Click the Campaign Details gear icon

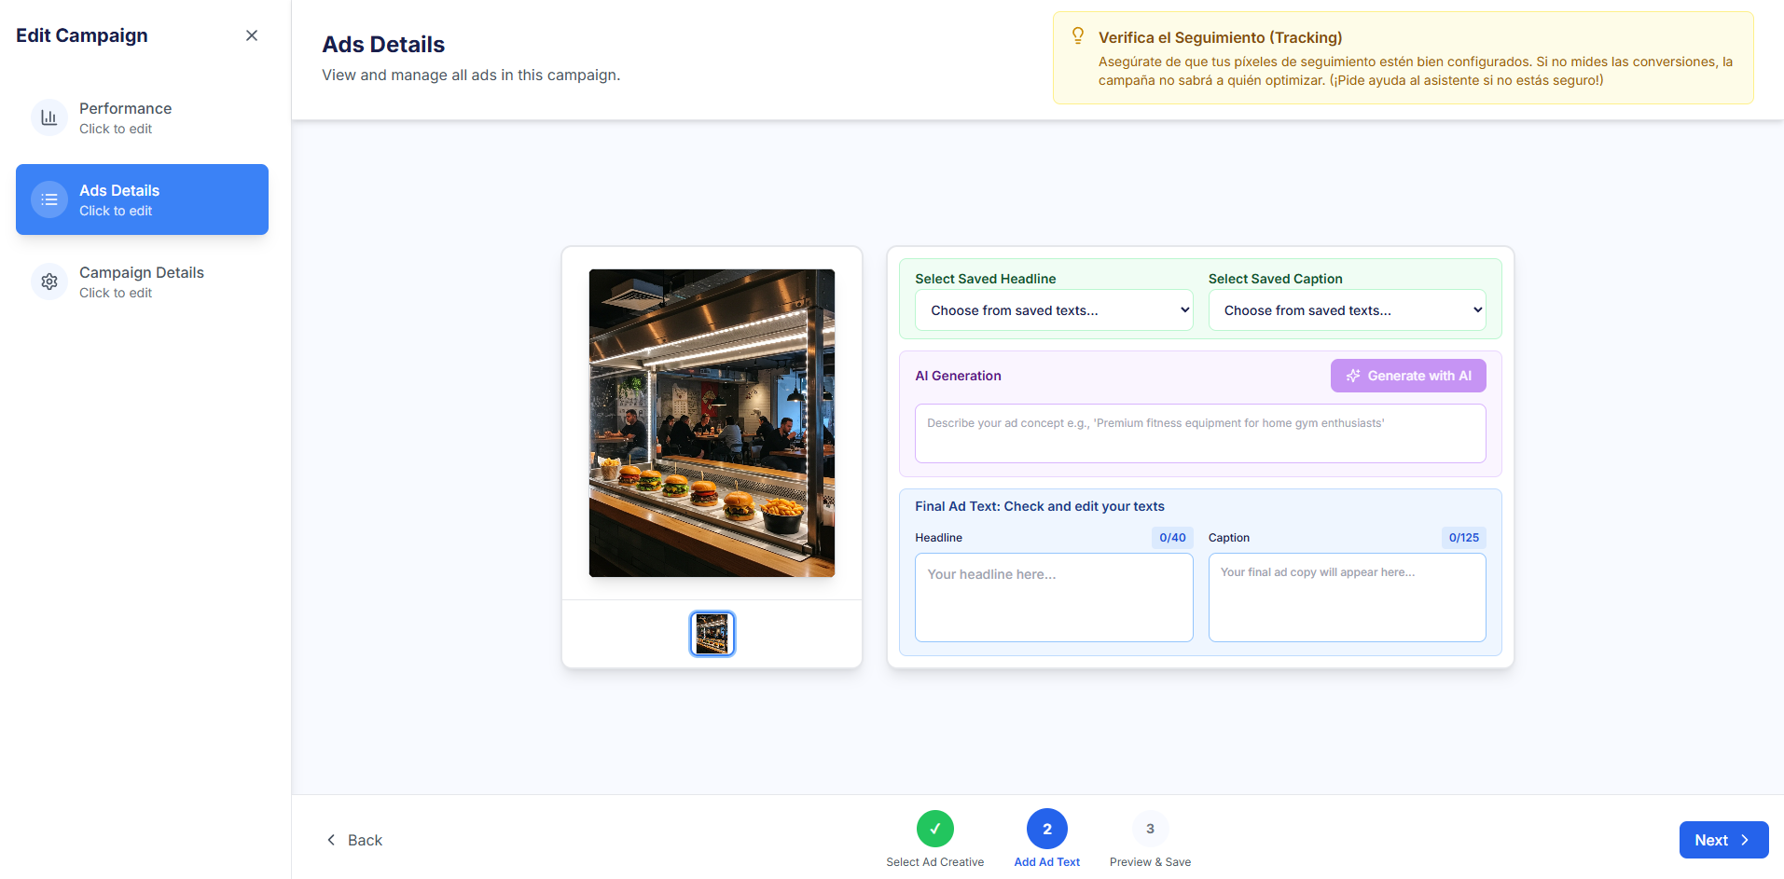49,282
